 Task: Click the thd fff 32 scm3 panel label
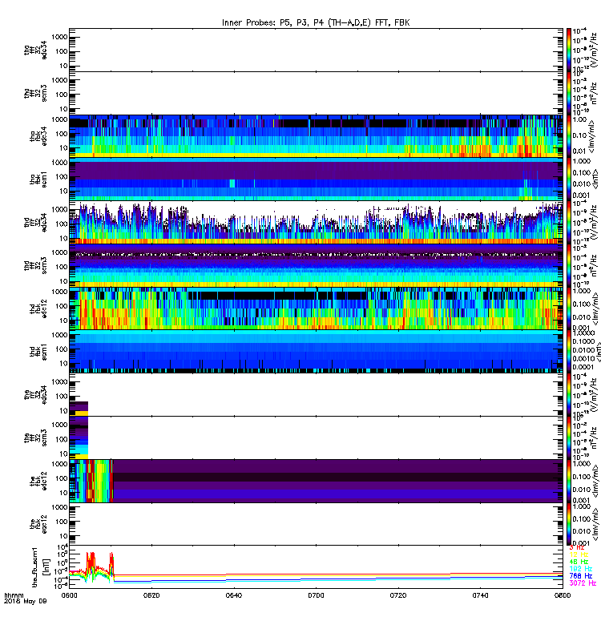coord(35,266)
